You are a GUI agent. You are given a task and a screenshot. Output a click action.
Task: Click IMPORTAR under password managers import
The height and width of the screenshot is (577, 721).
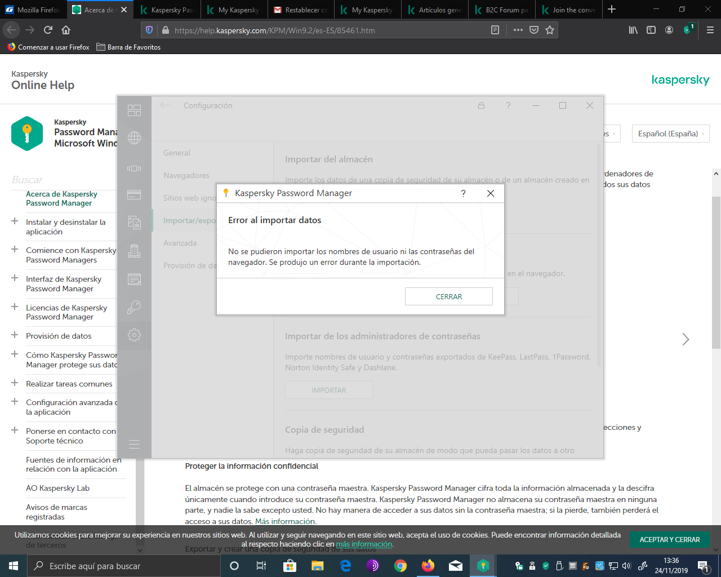[x=329, y=390]
